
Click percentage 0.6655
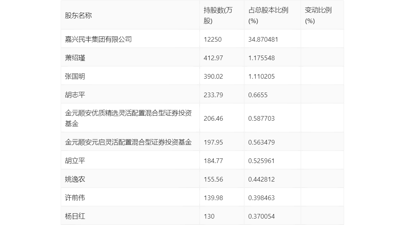click(x=258, y=95)
